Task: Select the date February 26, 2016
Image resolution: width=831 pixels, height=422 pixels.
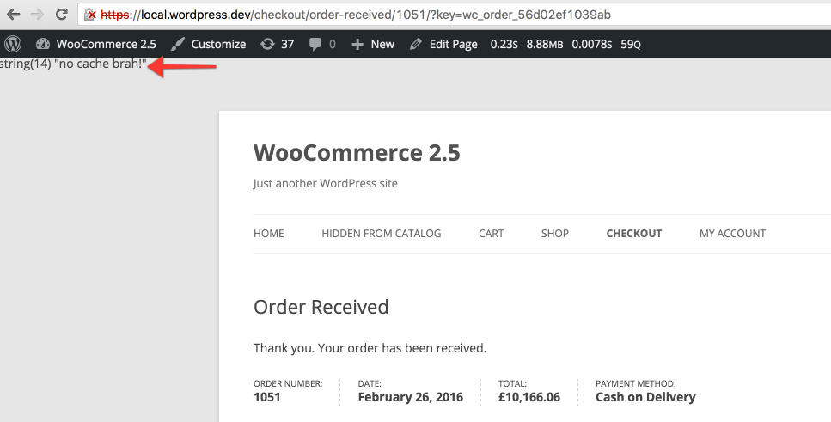Action: [x=411, y=398]
